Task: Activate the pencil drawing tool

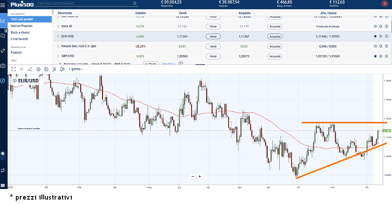Action: click(30, 69)
